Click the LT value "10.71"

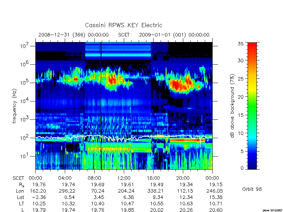tap(216, 204)
